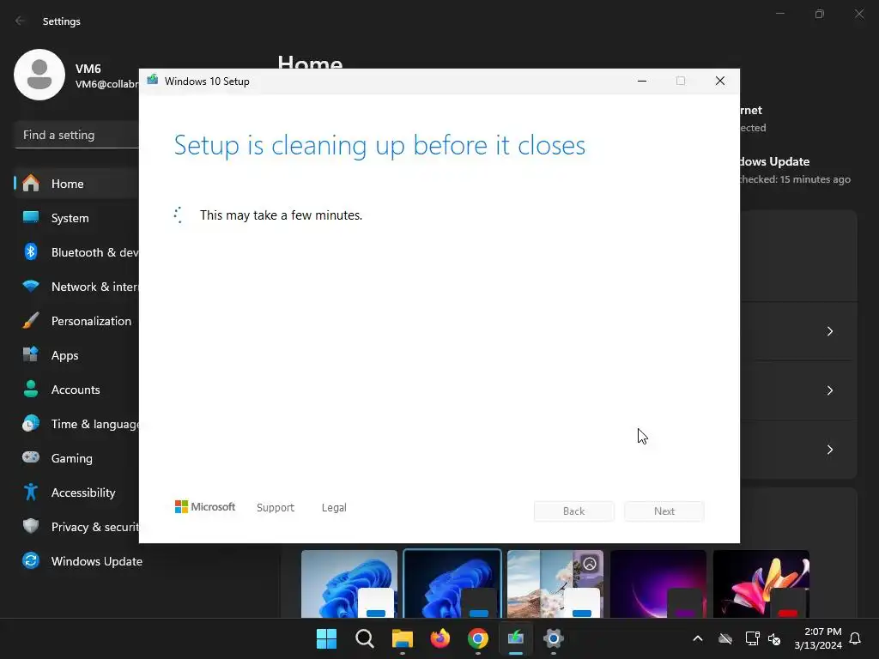Image resolution: width=879 pixels, height=659 pixels.
Task: Select the dark Windows bloom theme thumbnail
Action: pyautogui.click(x=452, y=583)
